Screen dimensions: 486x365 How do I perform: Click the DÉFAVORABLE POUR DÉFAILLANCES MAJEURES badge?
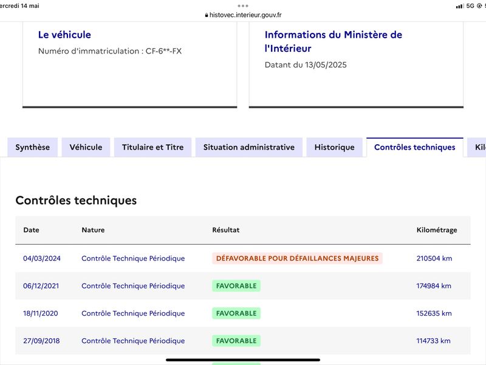(297, 258)
